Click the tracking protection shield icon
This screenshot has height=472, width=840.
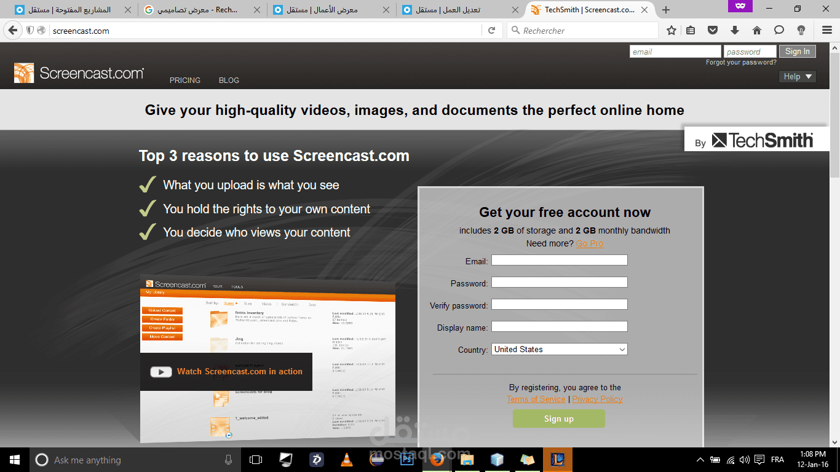tap(30, 30)
